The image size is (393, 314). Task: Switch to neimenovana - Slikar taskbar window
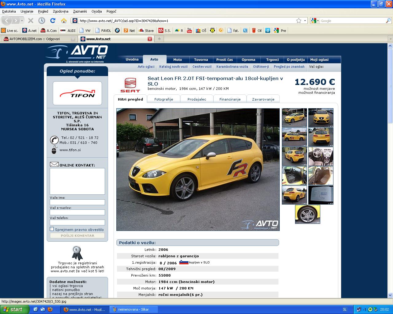134,309
